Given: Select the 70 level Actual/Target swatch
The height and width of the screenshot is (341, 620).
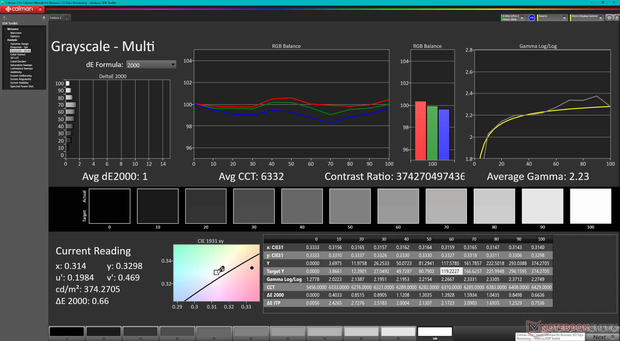Looking at the screenshot, I should (446, 206).
